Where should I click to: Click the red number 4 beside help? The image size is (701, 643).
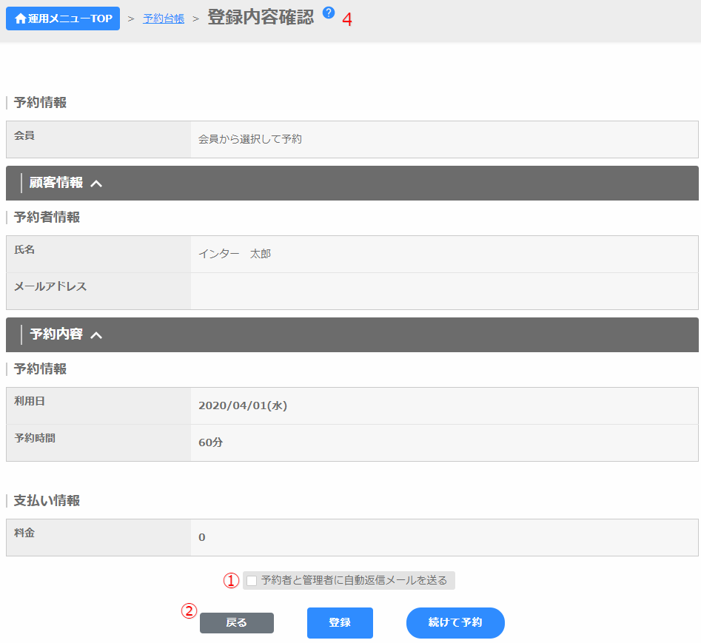[x=347, y=20]
